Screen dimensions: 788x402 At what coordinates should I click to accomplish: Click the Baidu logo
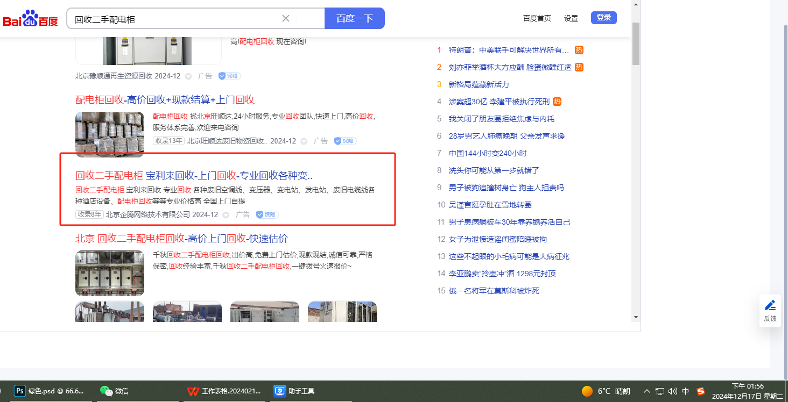point(31,19)
